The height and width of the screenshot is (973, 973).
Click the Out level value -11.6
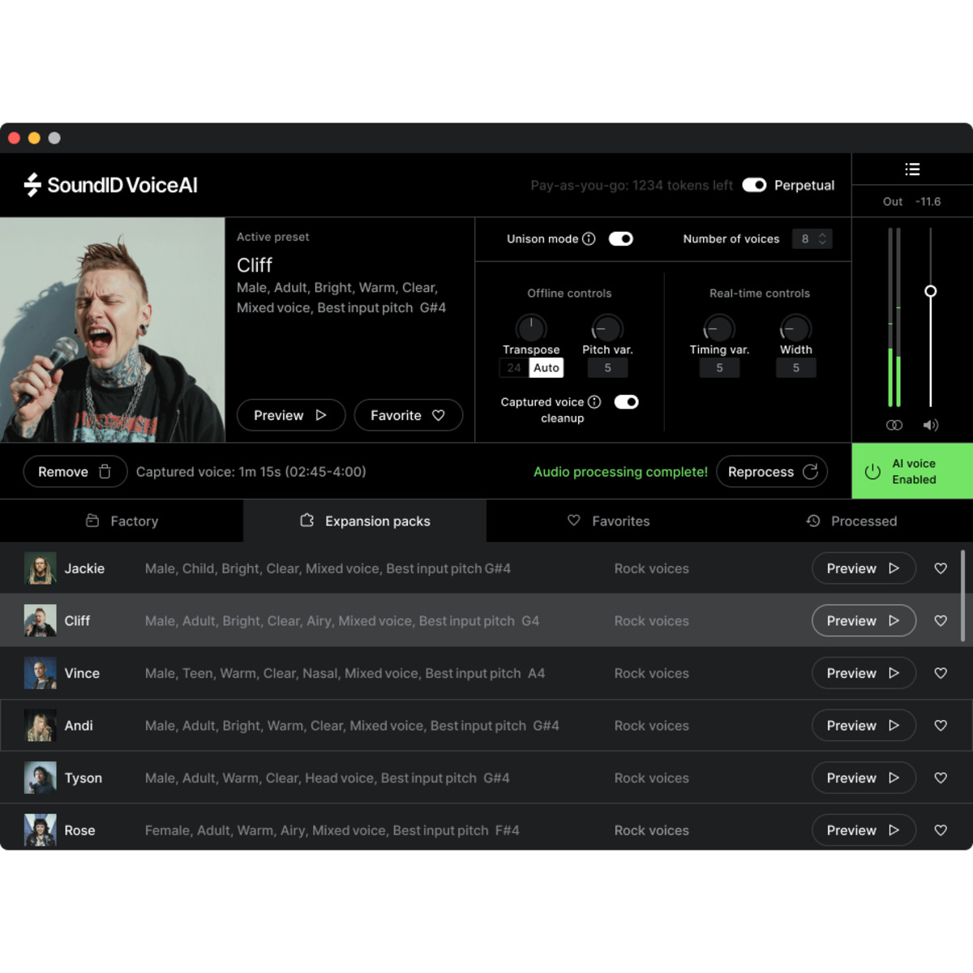[928, 202]
